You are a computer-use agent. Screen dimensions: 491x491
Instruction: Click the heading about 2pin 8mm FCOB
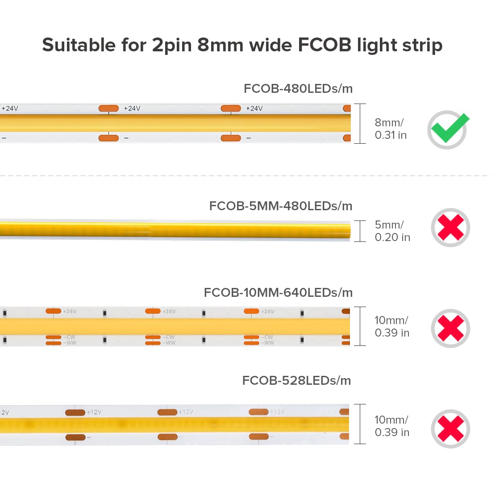pos(242,45)
